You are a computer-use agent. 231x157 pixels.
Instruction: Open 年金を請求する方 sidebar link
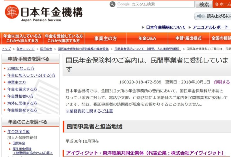coord(22,89)
